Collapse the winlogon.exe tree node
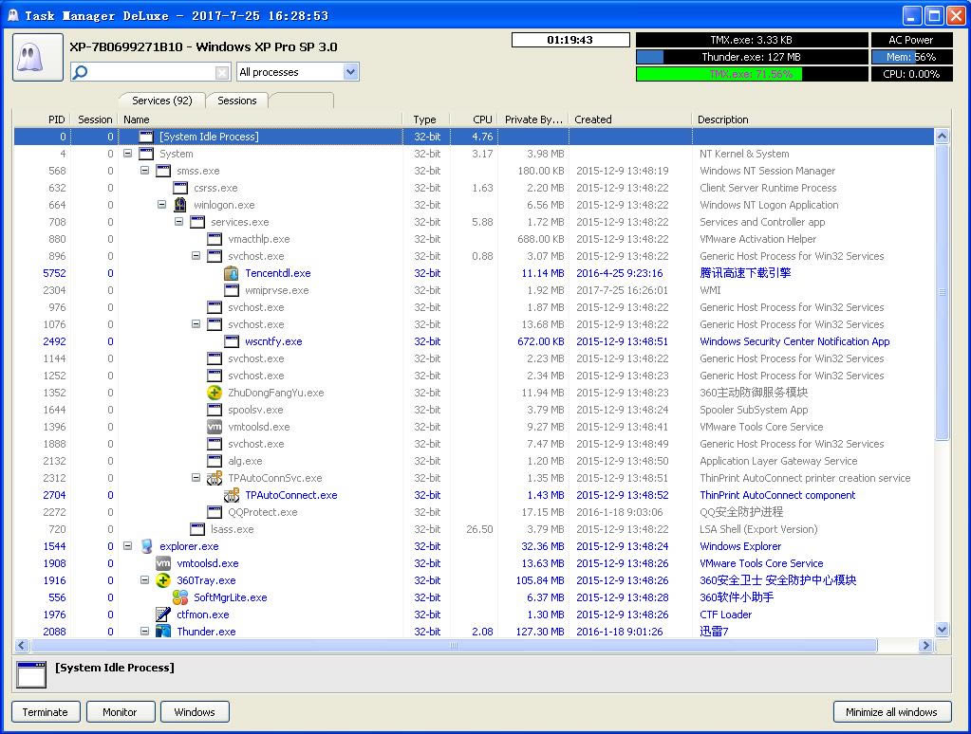The image size is (971, 734). [x=161, y=204]
